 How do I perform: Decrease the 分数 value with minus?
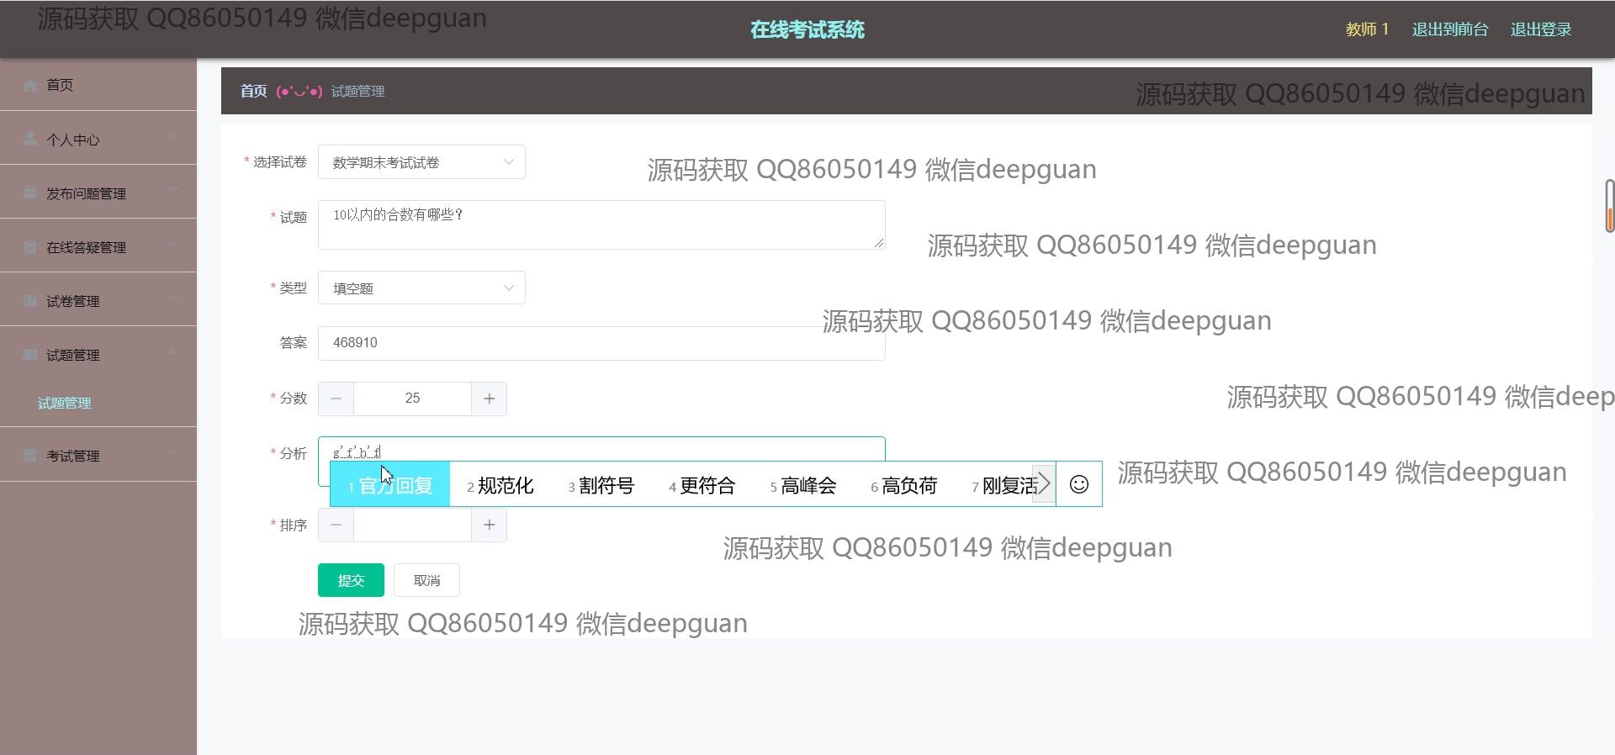[336, 399]
